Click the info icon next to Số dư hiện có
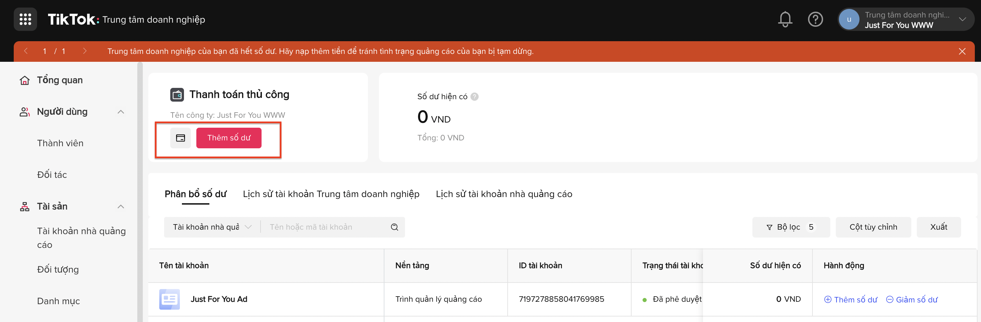 coord(474,97)
